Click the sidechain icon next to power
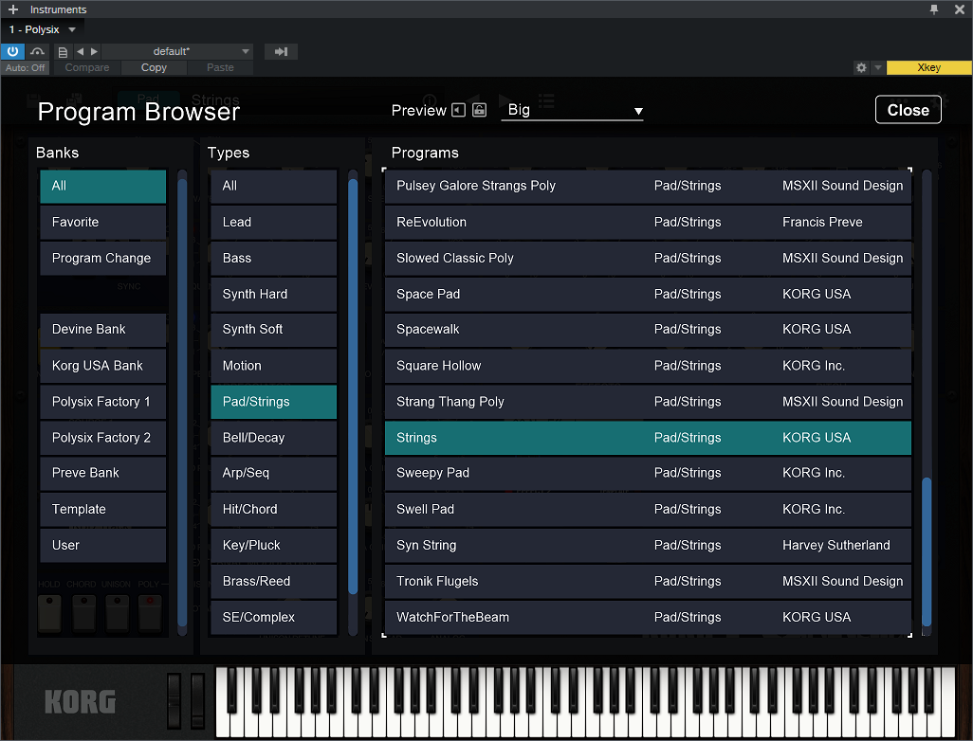The height and width of the screenshot is (741, 973). coord(38,51)
